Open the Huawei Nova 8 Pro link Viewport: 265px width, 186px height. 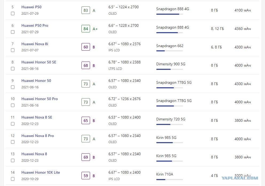(37, 136)
